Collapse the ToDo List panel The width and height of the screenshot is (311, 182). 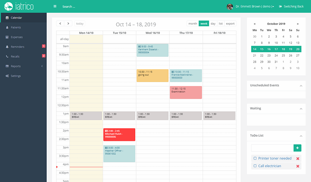(x=301, y=136)
